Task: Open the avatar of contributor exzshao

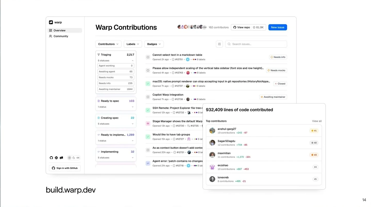Action: (x=212, y=167)
